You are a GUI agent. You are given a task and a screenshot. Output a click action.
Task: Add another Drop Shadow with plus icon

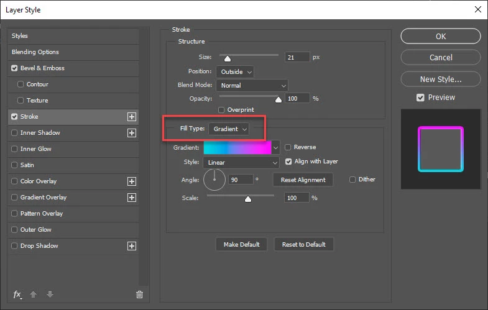[132, 246]
